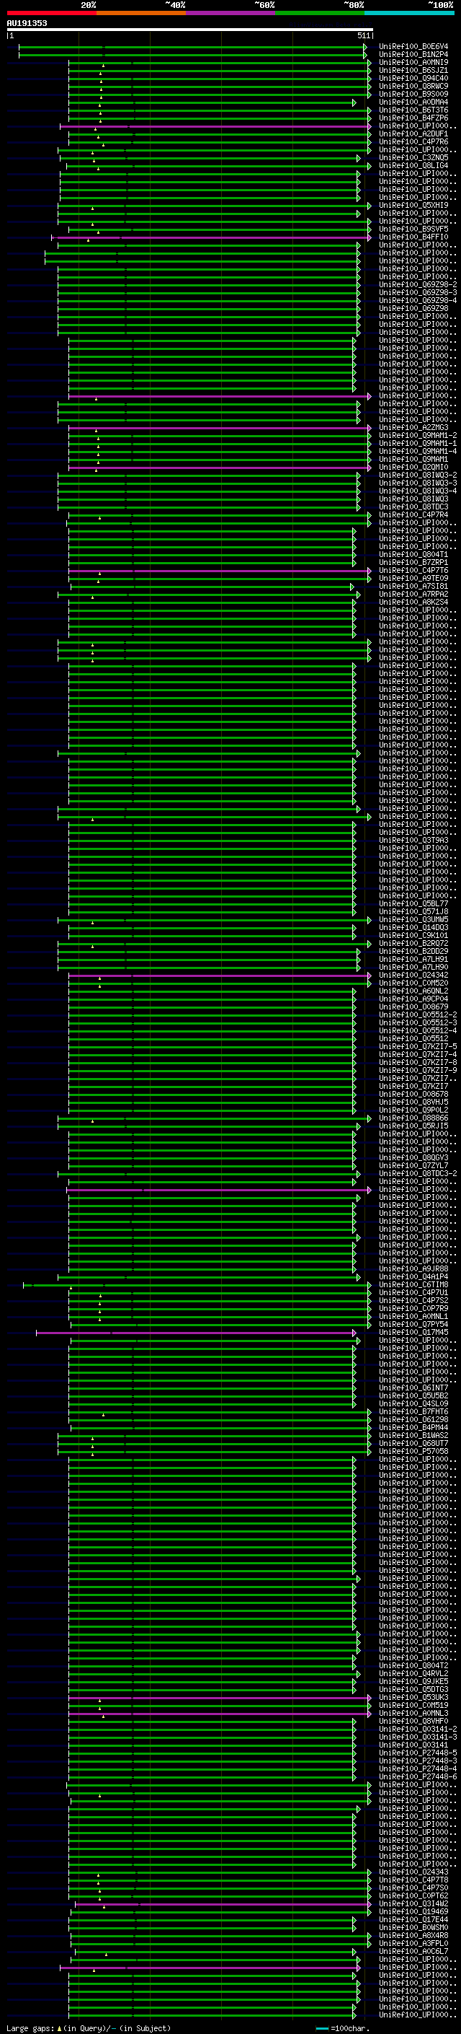Click the query end position 511
Image resolution: width=461 pixels, height=2034 pixels.
pos(363,36)
